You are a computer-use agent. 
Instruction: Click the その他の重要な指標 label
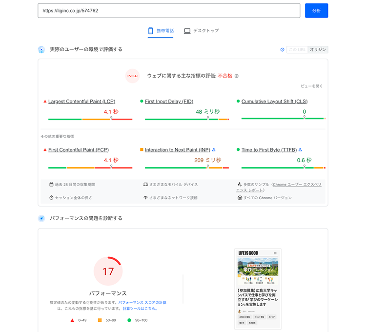coord(57,136)
